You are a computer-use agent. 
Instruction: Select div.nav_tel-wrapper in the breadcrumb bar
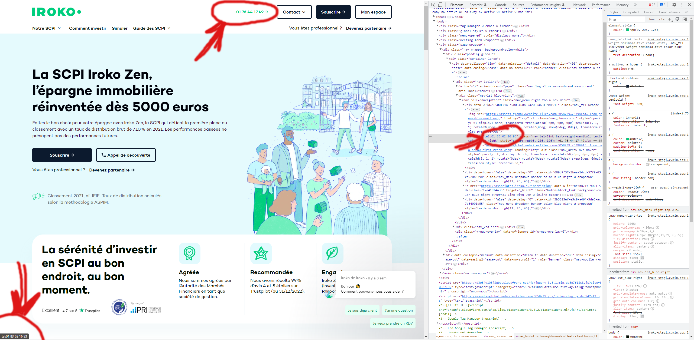pos(498,336)
